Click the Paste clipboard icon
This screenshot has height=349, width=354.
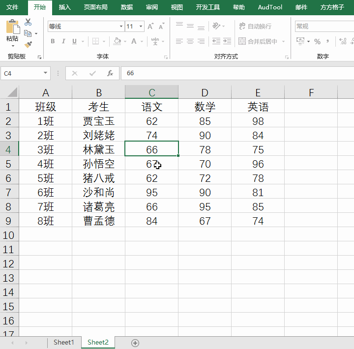[x=13, y=27]
